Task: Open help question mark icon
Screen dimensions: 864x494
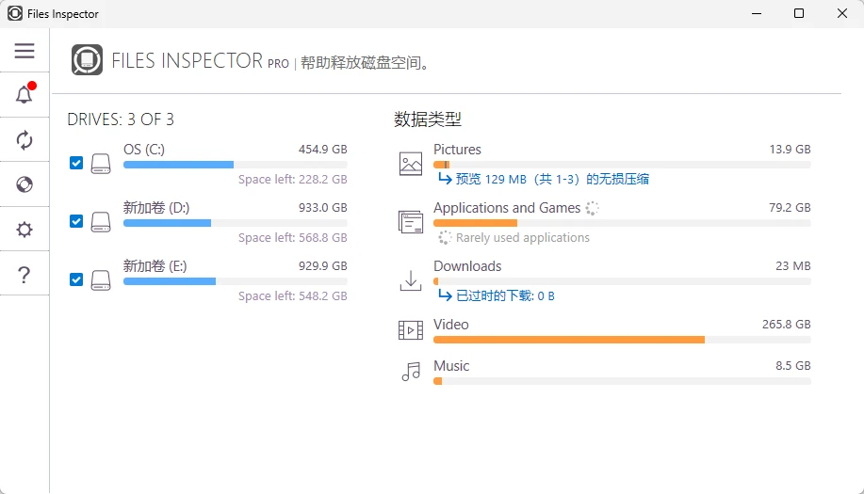Action: [24, 275]
